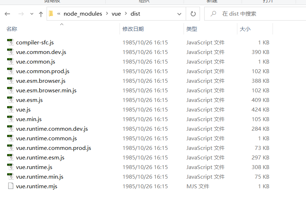Select the vue.runtime.esm.js file icon
The width and height of the screenshot is (306, 217).
coord(10,157)
